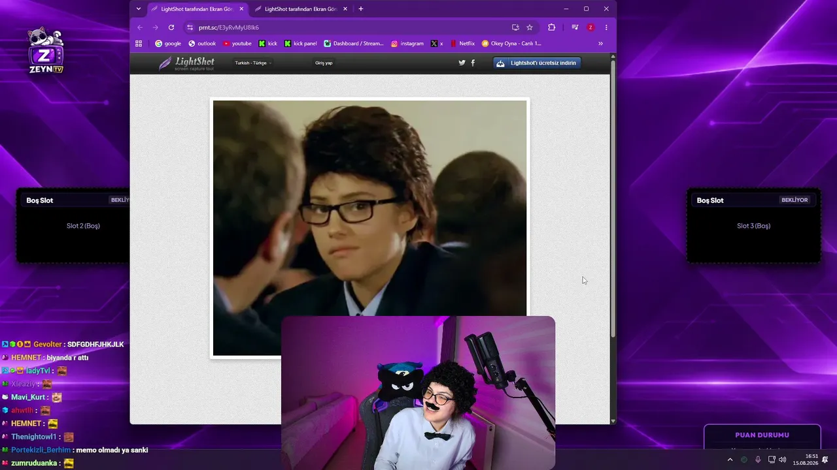Open the Netflix bookmark
This screenshot has width=837, height=470.
pyautogui.click(x=462, y=44)
